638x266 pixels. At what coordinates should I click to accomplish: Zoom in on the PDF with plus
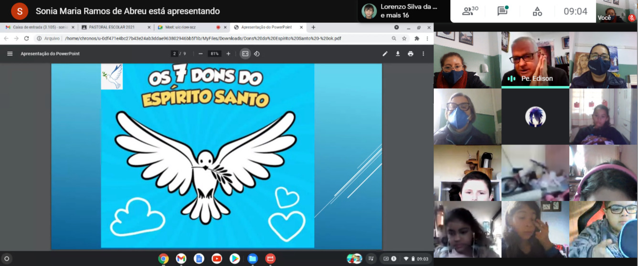tap(228, 54)
